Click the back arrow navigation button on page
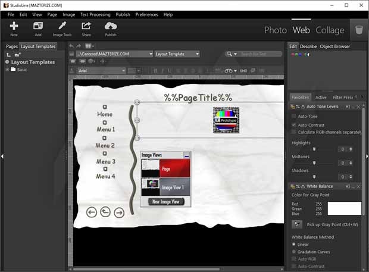369x272 pixels. 92,212
